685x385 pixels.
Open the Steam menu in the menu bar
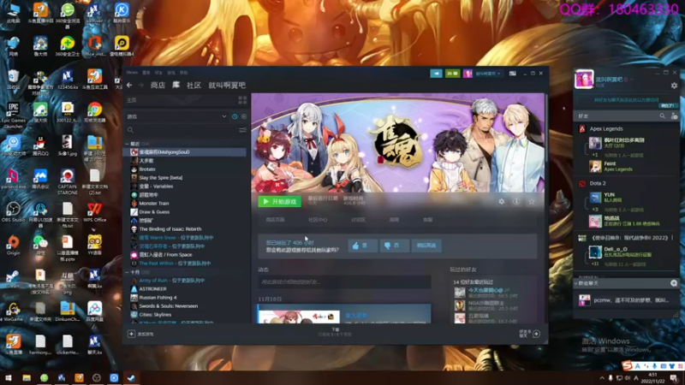(x=132, y=73)
